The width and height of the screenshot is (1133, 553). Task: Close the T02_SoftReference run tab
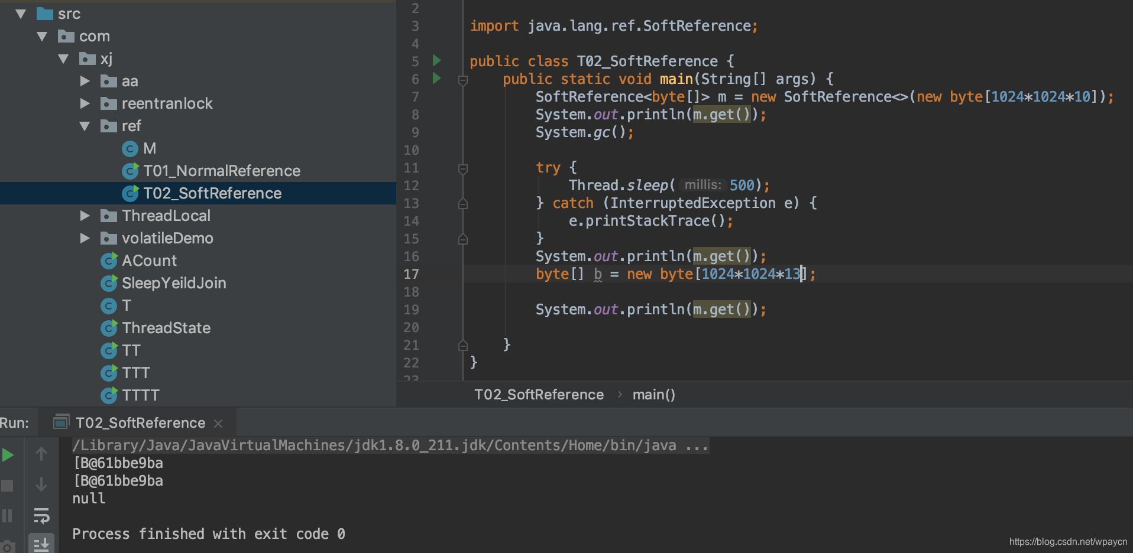[x=218, y=424]
